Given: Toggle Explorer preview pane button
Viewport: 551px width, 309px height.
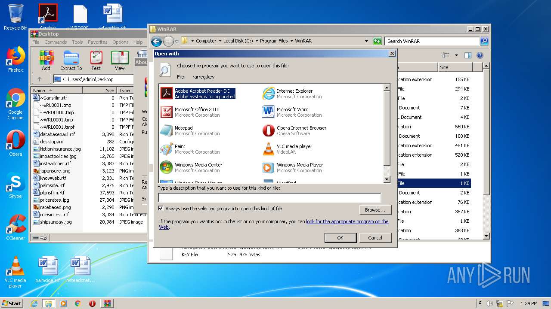Looking at the screenshot, I should 468,55.
